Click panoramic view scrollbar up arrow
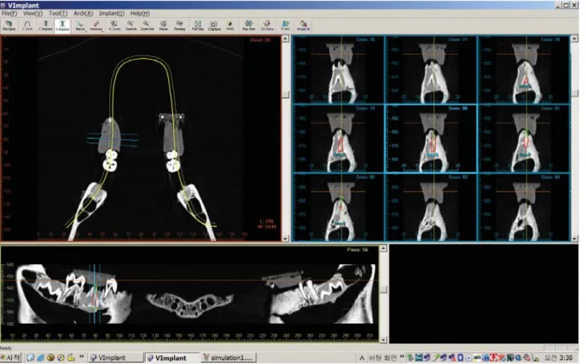 (384, 249)
